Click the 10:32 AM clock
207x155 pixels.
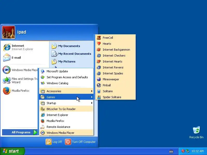tap(197, 151)
